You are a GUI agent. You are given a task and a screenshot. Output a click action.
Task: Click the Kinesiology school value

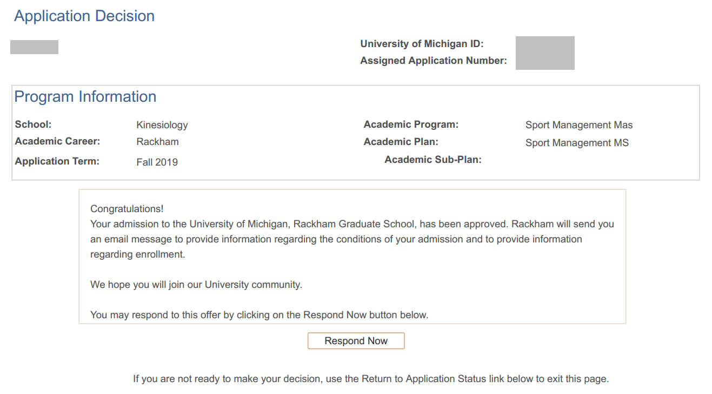[162, 125]
